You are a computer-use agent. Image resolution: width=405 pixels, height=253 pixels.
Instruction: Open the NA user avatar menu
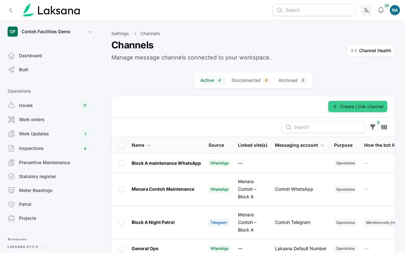click(x=395, y=10)
